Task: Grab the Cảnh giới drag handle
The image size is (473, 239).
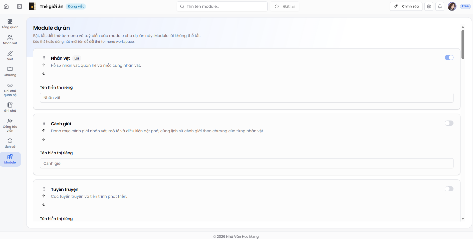Action: [44, 123]
